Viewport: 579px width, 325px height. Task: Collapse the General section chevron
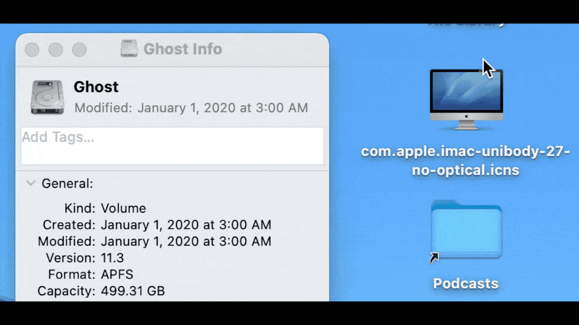(x=31, y=183)
